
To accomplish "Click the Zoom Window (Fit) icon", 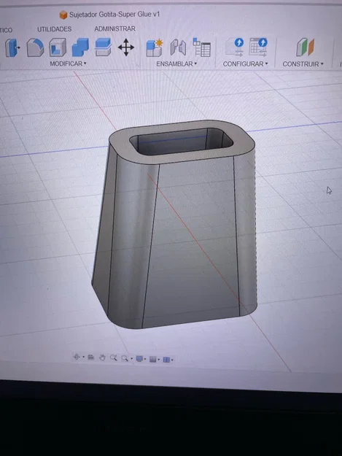I will (x=125, y=358).
